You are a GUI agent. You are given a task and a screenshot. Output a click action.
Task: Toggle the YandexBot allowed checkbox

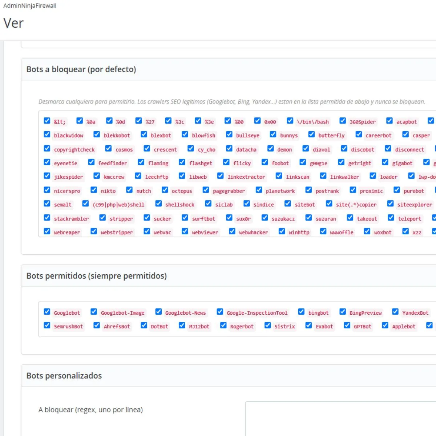pos(395,312)
